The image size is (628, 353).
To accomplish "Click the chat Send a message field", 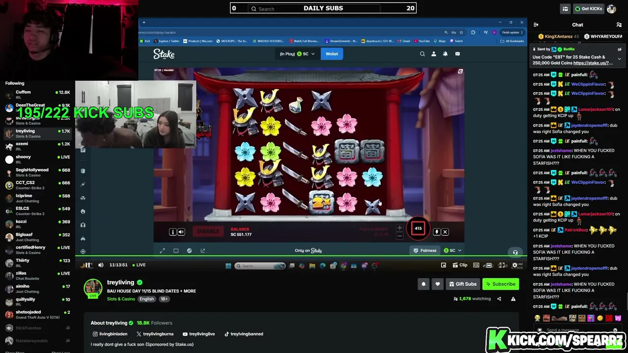I will pyautogui.click(x=576, y=330).
